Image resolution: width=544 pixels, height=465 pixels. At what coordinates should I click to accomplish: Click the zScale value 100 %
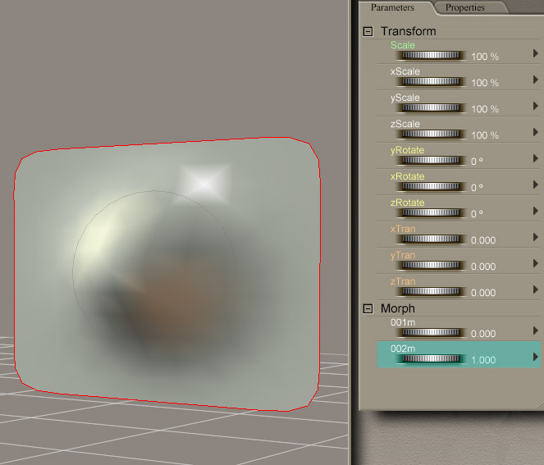485,135
